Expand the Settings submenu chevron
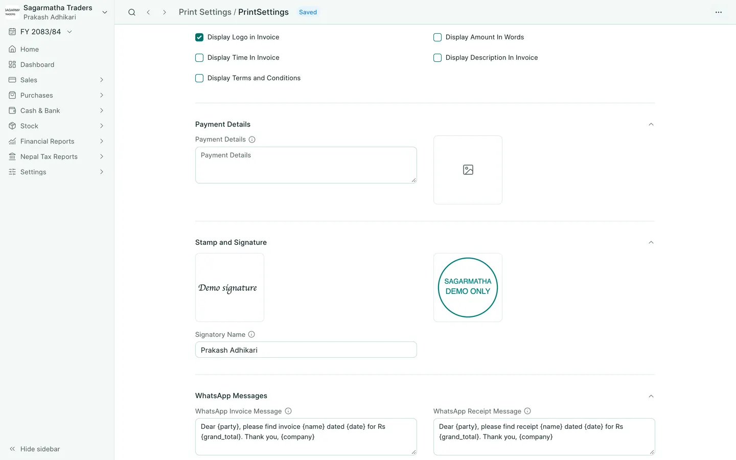 (x=102, y=172)
